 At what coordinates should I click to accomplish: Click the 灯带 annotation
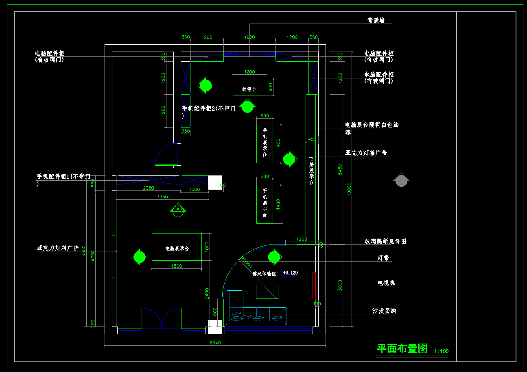(x=384, y=258)
